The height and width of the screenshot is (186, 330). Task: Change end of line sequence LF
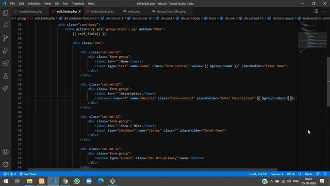pos(300,174)
